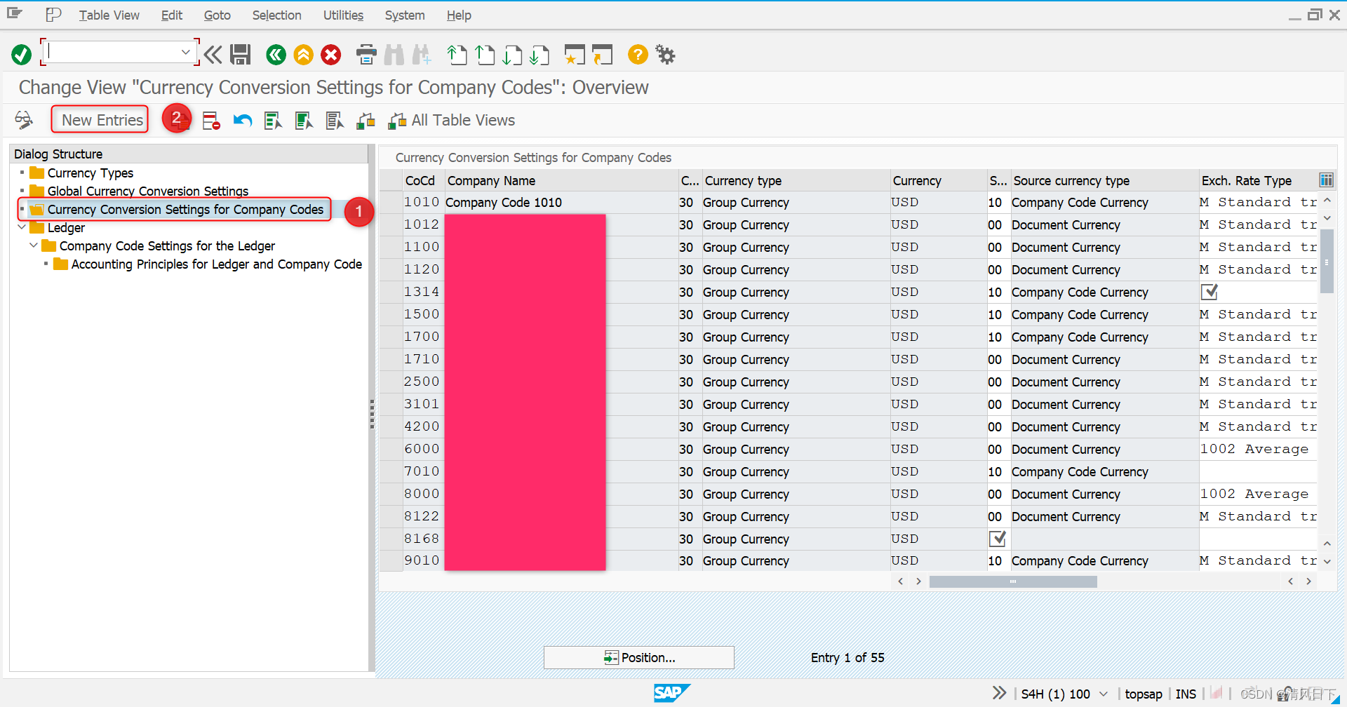Viewport: 1347px width, 707px height.
Task: Click the green Enter checkmark icon
Action: tap(22, 55)
